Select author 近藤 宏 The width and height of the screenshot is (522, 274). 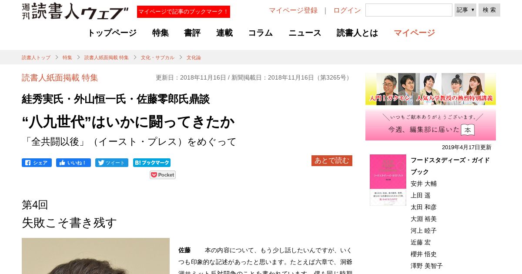[x=421, y=242]
